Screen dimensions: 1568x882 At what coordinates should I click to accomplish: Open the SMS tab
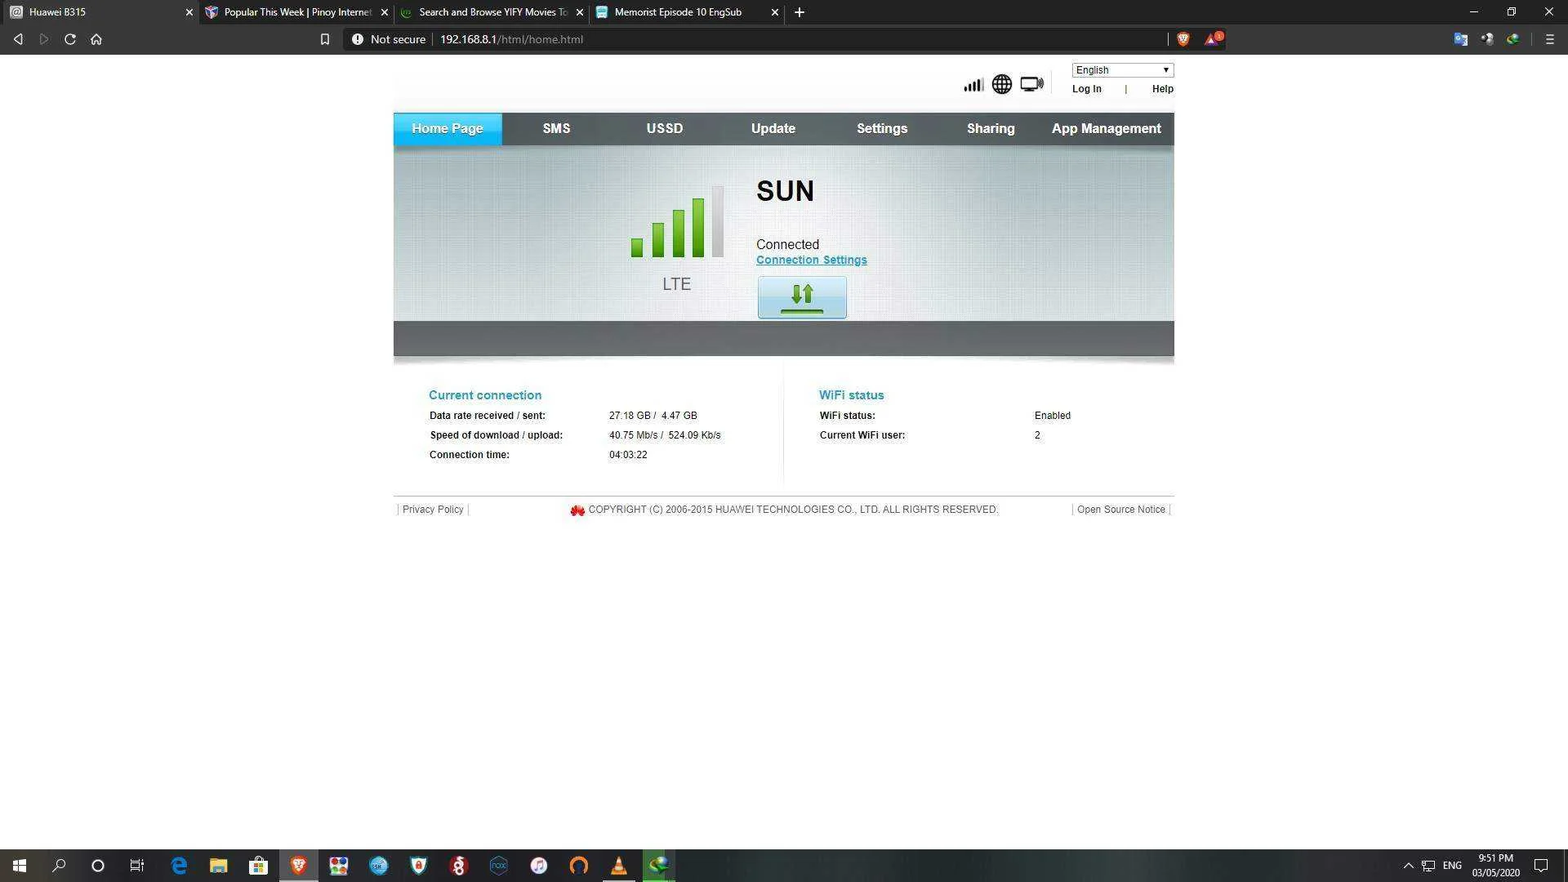coord(556,129)
